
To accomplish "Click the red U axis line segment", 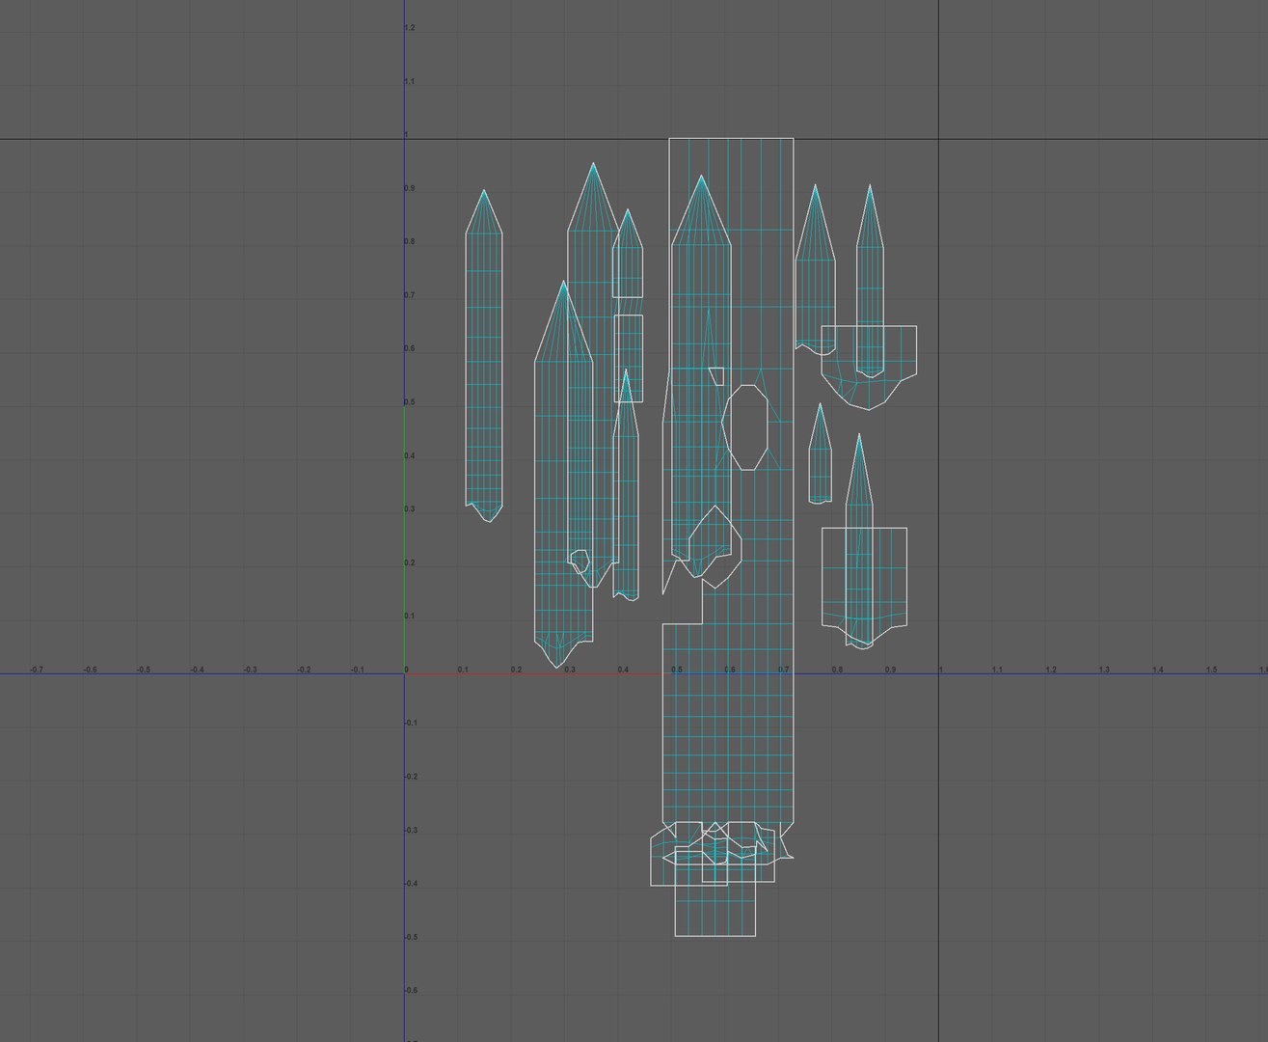I will [532, 674].
